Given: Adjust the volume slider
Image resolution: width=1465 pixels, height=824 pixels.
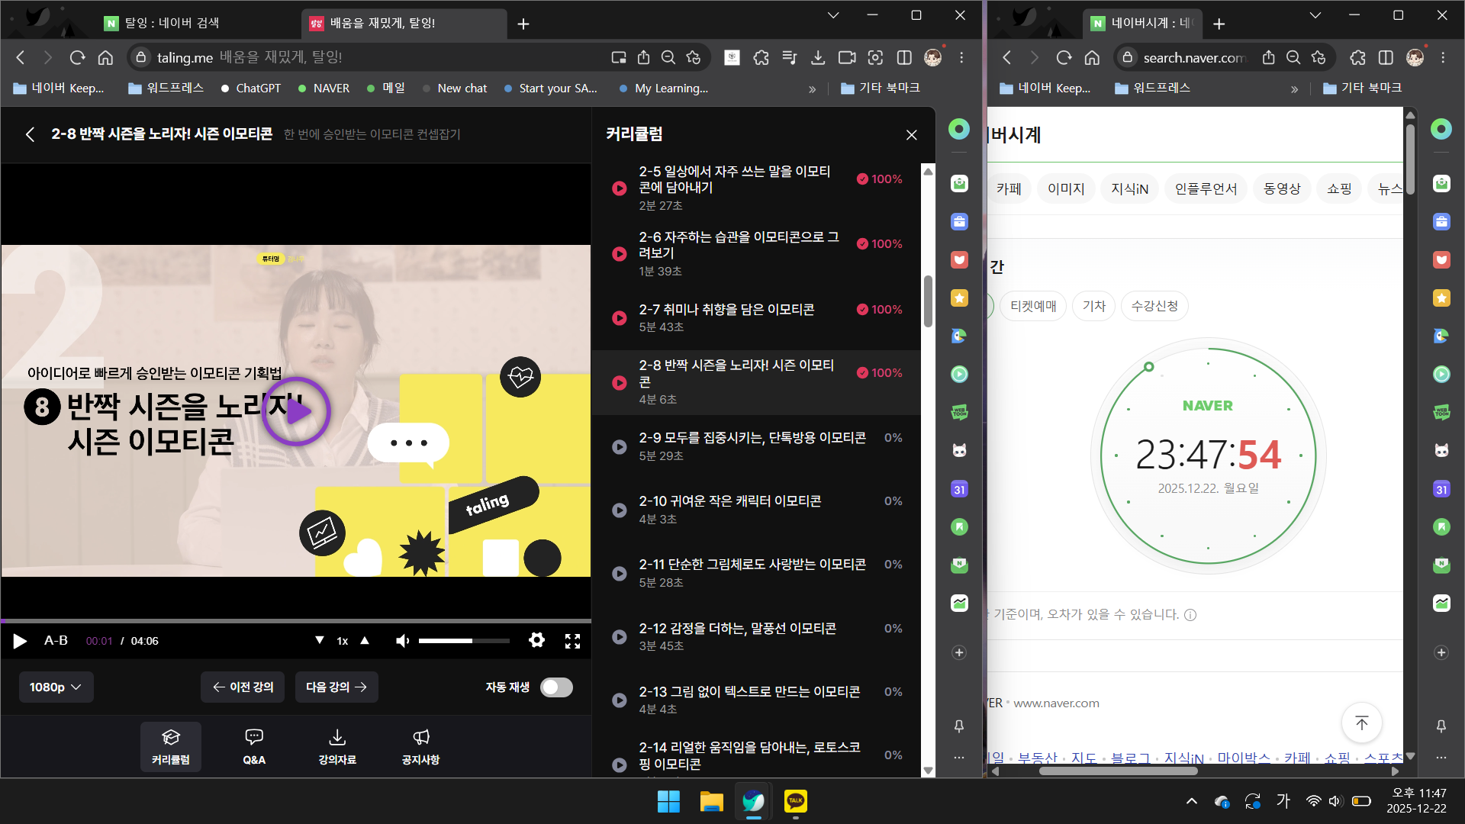Looking at the screenshot, I should 463,641.
